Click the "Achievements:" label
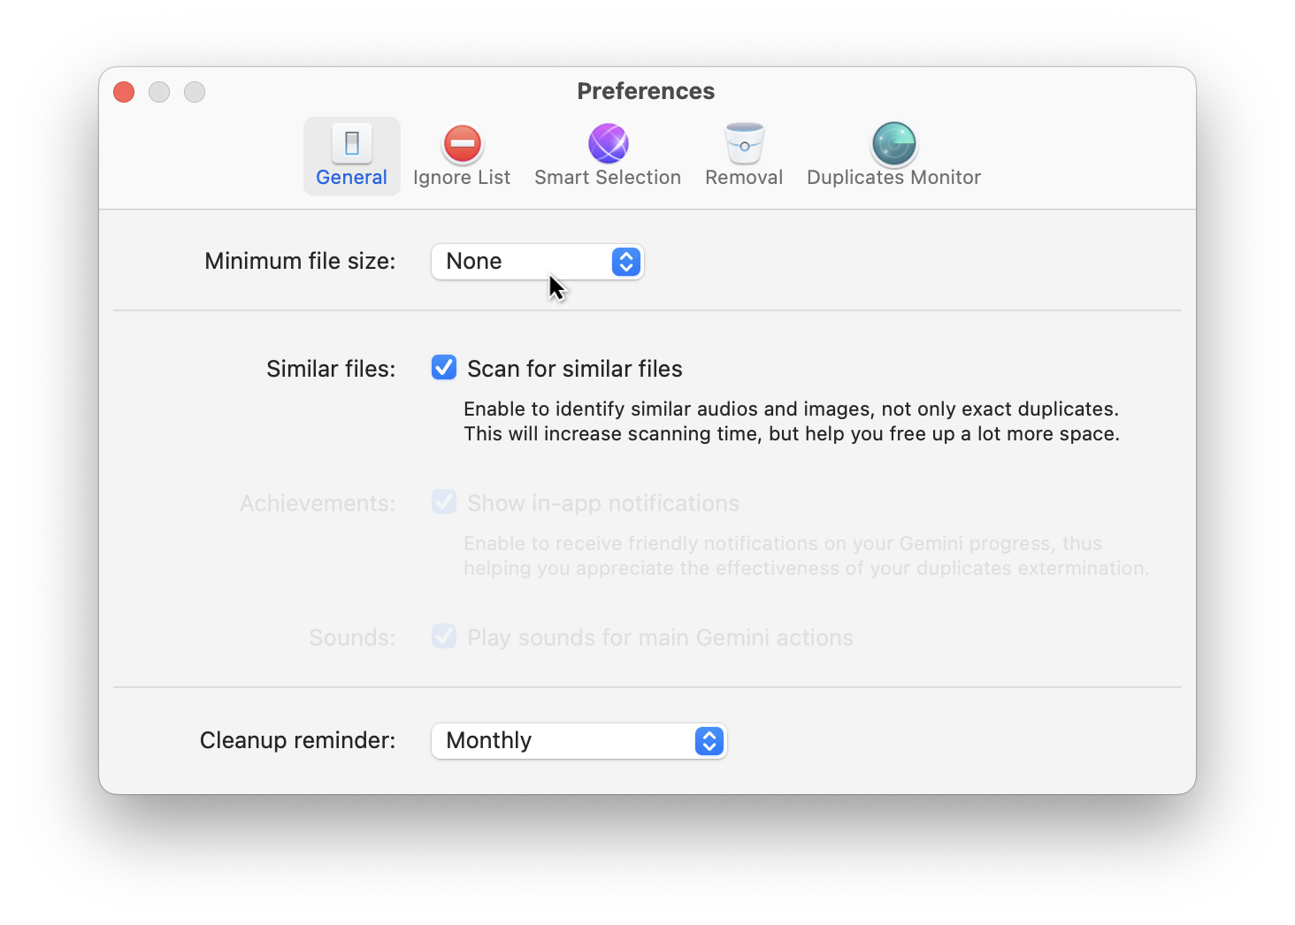1295x925 pixels. 318,503
